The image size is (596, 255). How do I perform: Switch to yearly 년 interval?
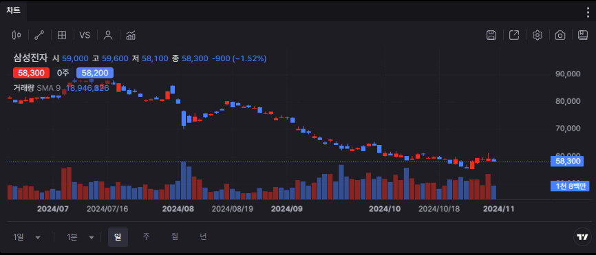203,236
